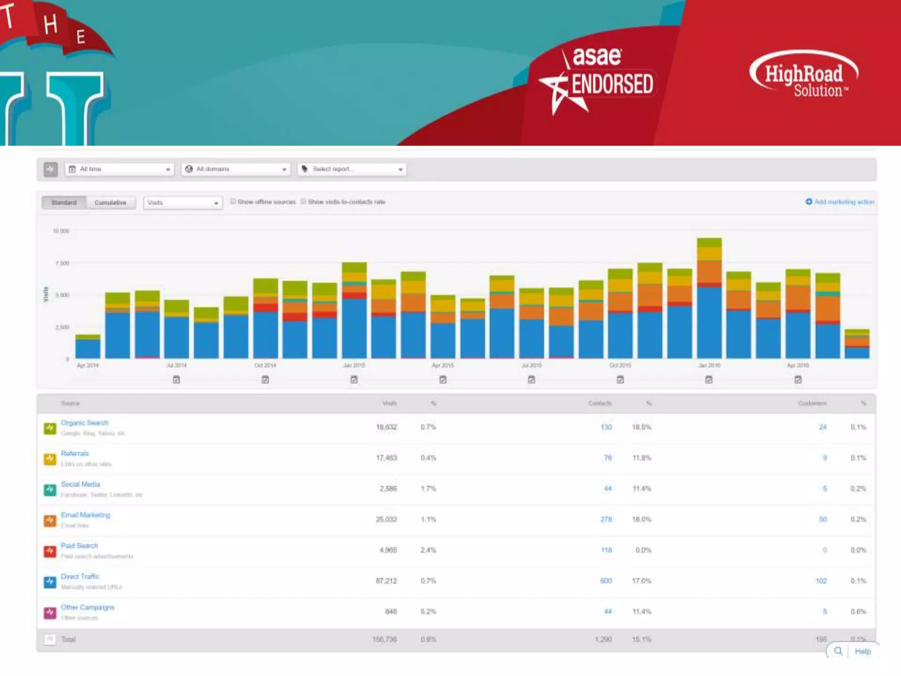Expand the Select report dropdown
Image resolution: width=901 pixels, height=676 pixels.
pyautogui.click(x=352, y=169)
